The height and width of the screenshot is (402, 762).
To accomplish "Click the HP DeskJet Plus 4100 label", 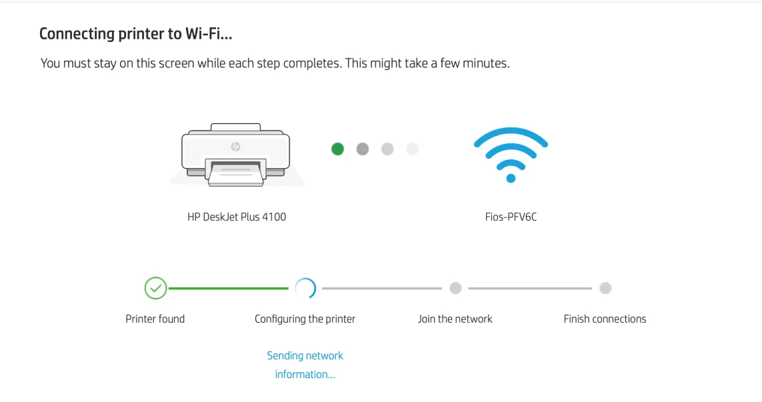I will click(237, 217).
